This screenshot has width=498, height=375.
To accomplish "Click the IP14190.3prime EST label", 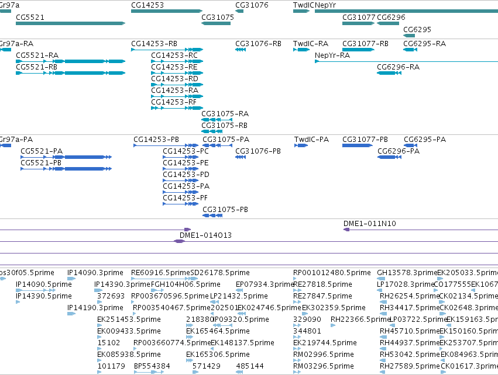I will point(95,308).
